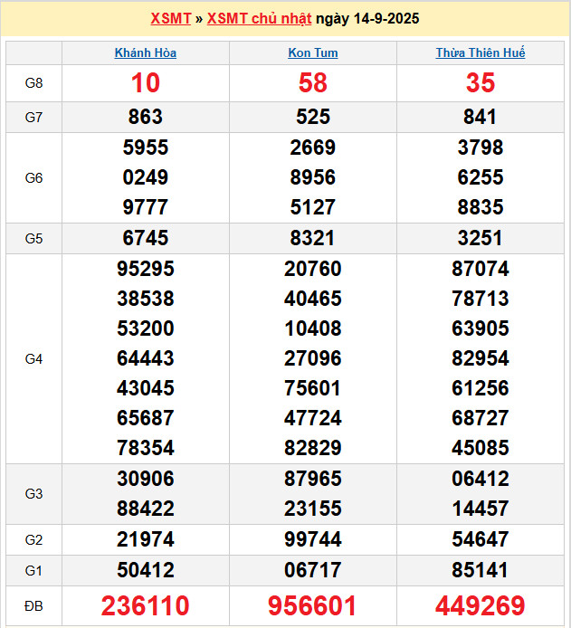Screen dimensions: 571x628
Task: Select the G4 row label
Action: pos(33,359)
